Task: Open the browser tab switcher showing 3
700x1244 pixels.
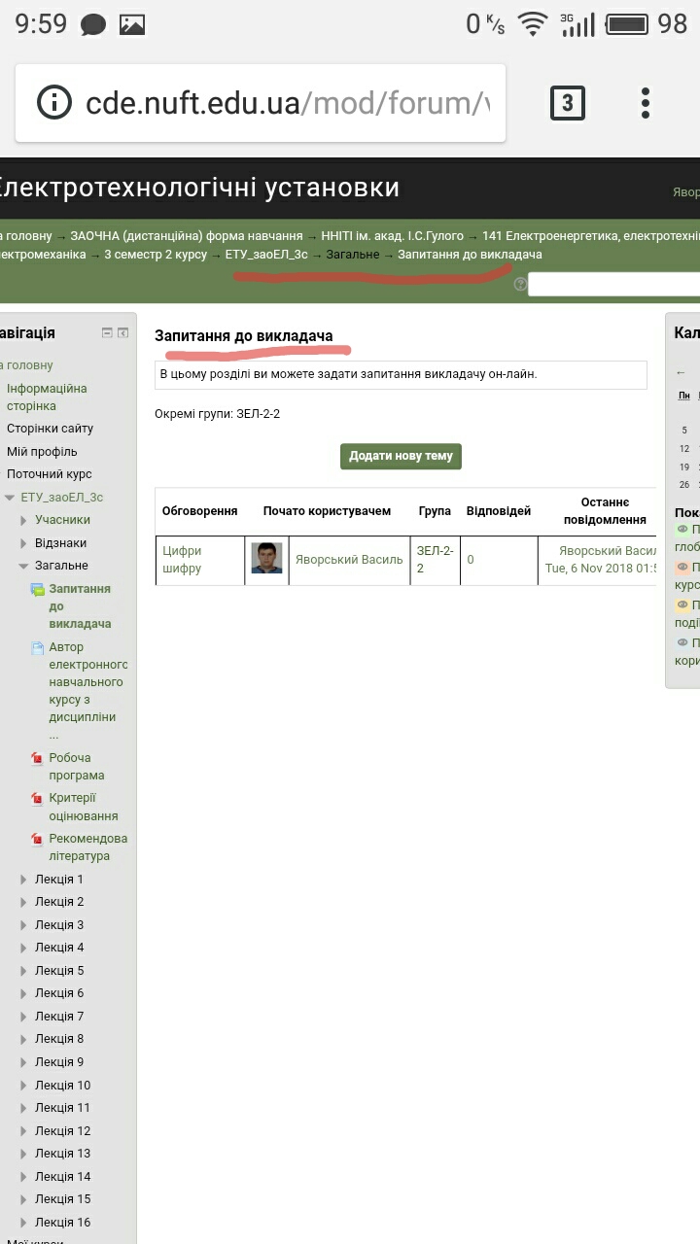Action: pos(568,103)
